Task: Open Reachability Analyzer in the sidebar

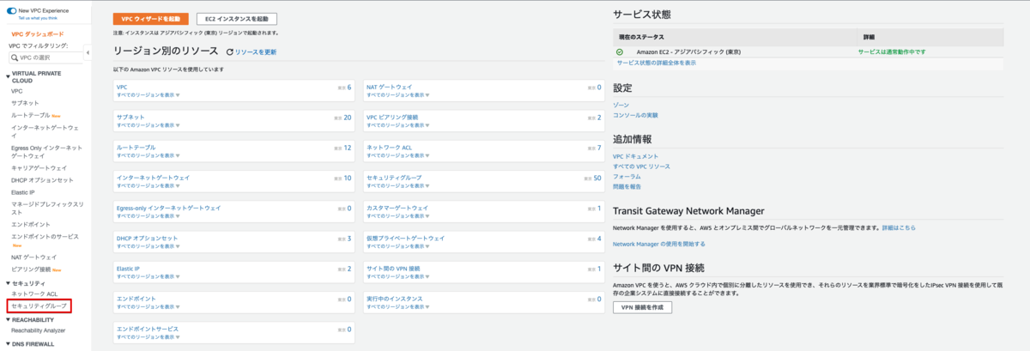Action: coord(38,330)
